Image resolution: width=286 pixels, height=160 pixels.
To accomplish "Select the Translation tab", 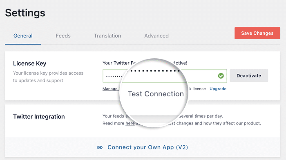I will coord(107,36).
